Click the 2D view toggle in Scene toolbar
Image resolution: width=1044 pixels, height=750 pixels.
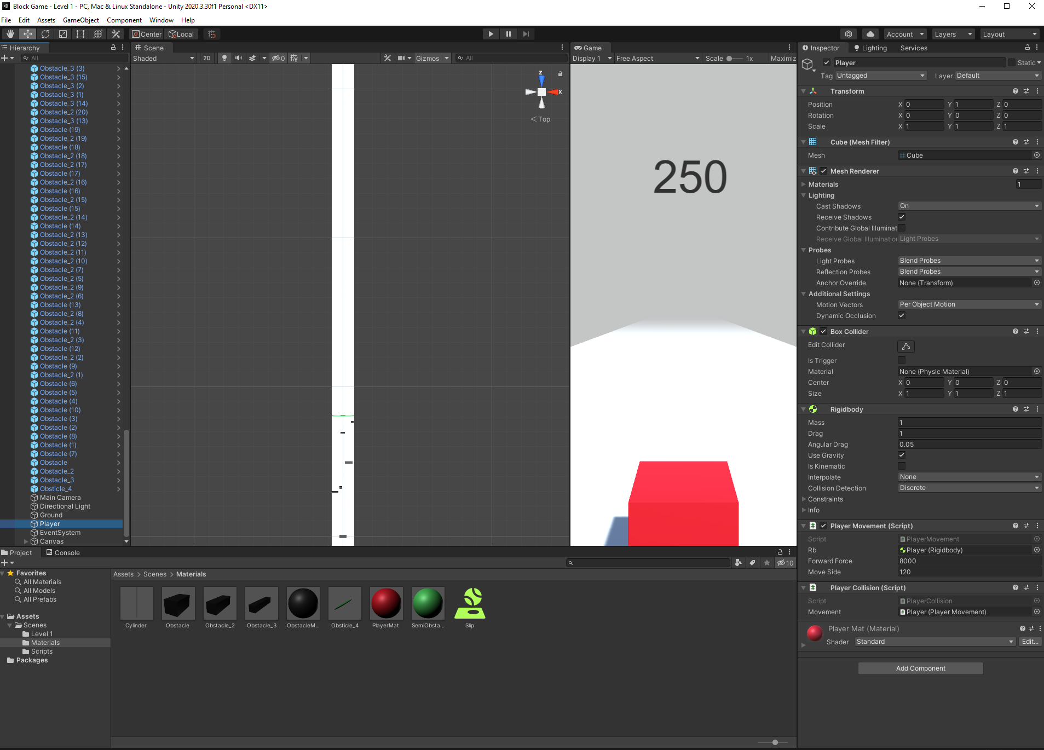coord(206,58)
